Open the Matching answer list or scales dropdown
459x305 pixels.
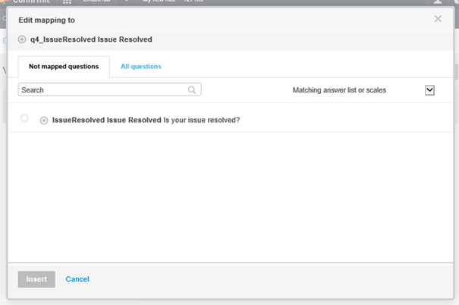[x=429, y=90]
